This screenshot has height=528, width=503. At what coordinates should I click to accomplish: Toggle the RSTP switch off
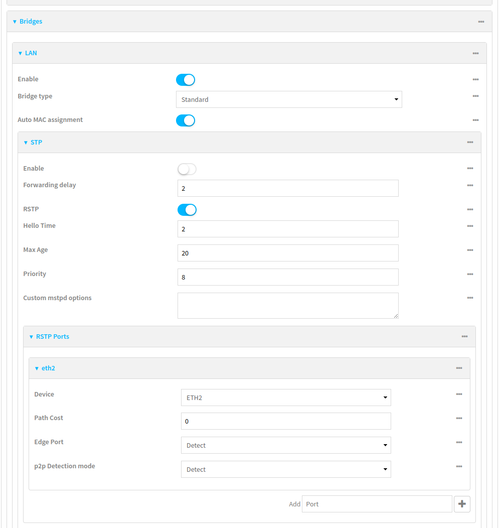click(x=187, y=210)
